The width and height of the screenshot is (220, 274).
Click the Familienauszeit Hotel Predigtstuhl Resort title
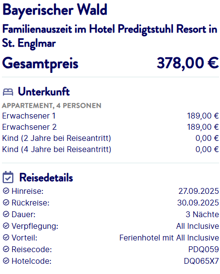[x=110, y=36]
